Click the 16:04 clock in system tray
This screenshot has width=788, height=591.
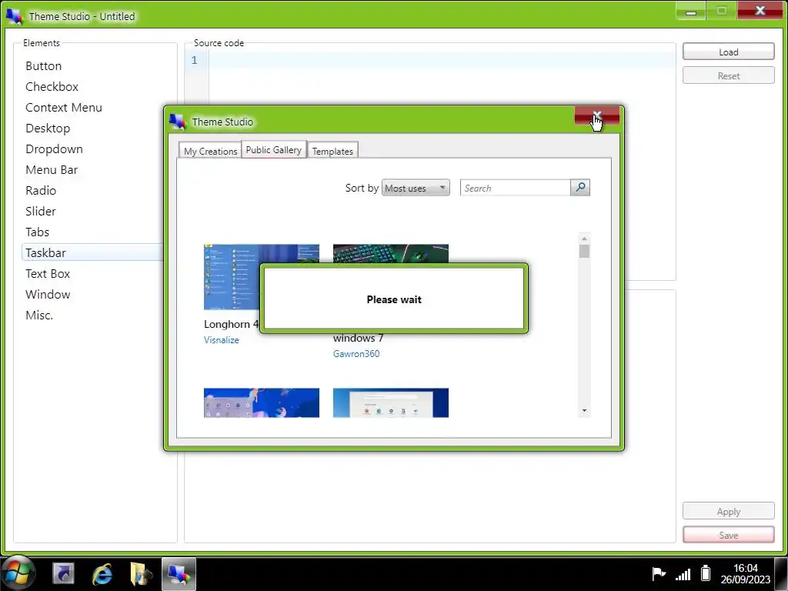pos(745,568)
